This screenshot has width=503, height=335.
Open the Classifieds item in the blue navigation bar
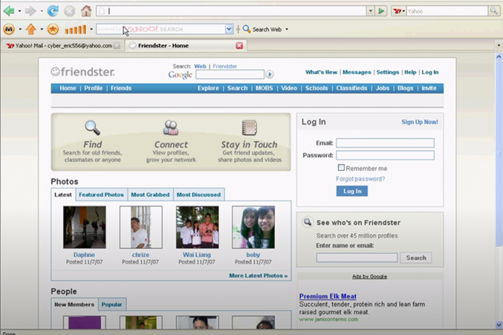pyautogui.click(x=351, y=88)
